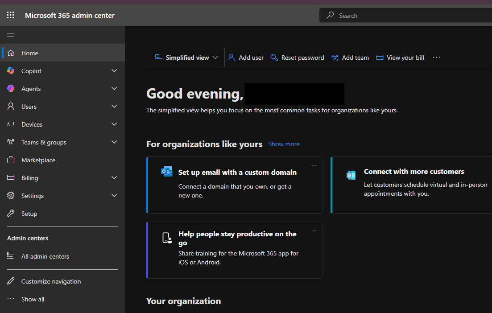Go to Setup in the navigation
The height and width of the screenshot is (313, 492).
(x=29, y=214)
